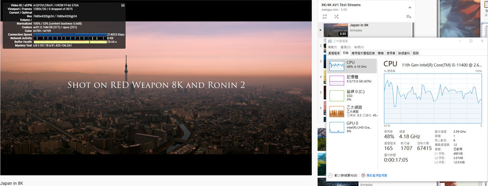Click the 8K/4K AV1 Test Streams playlist title
The image size is (488, 186).
(341, 5)
